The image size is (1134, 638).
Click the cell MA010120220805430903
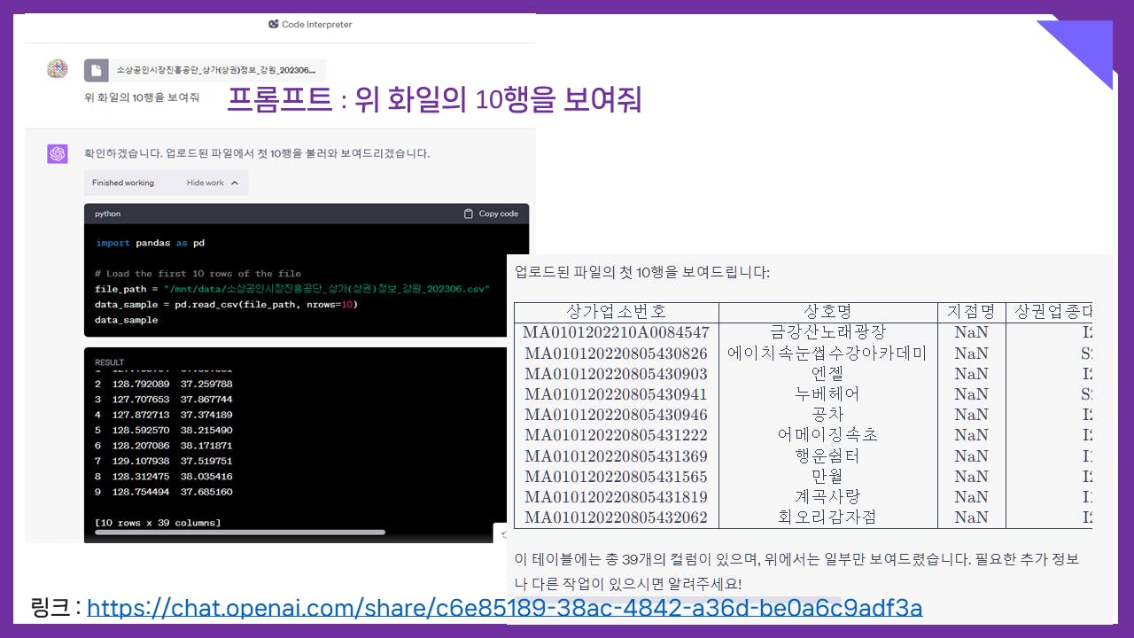617,374
